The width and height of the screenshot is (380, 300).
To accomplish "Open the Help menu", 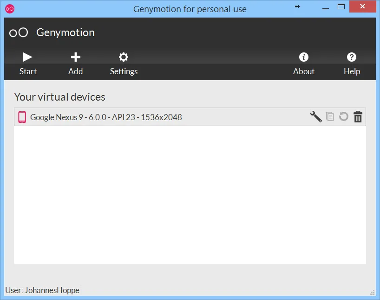I will point(352,64).
